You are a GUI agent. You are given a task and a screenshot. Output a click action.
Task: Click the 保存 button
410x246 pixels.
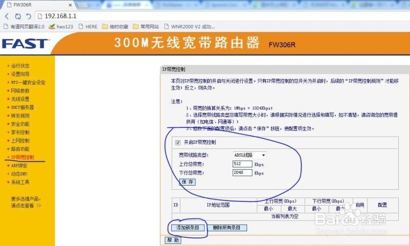coord(188,182)
